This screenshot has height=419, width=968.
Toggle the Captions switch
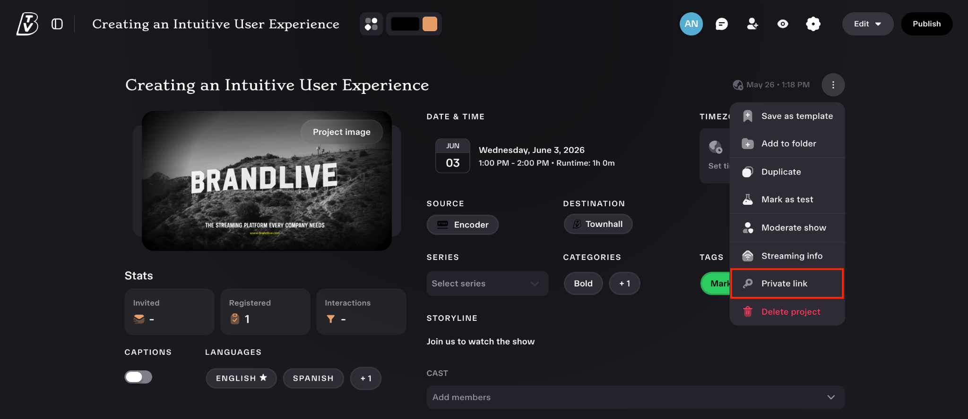pos(138,377)
